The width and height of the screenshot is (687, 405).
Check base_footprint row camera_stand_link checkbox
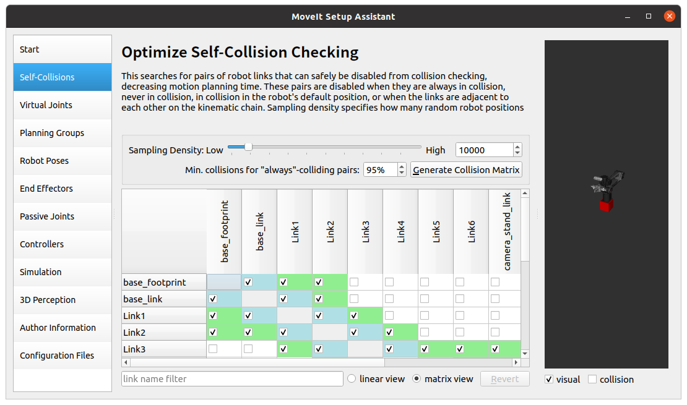click(495, 282)
